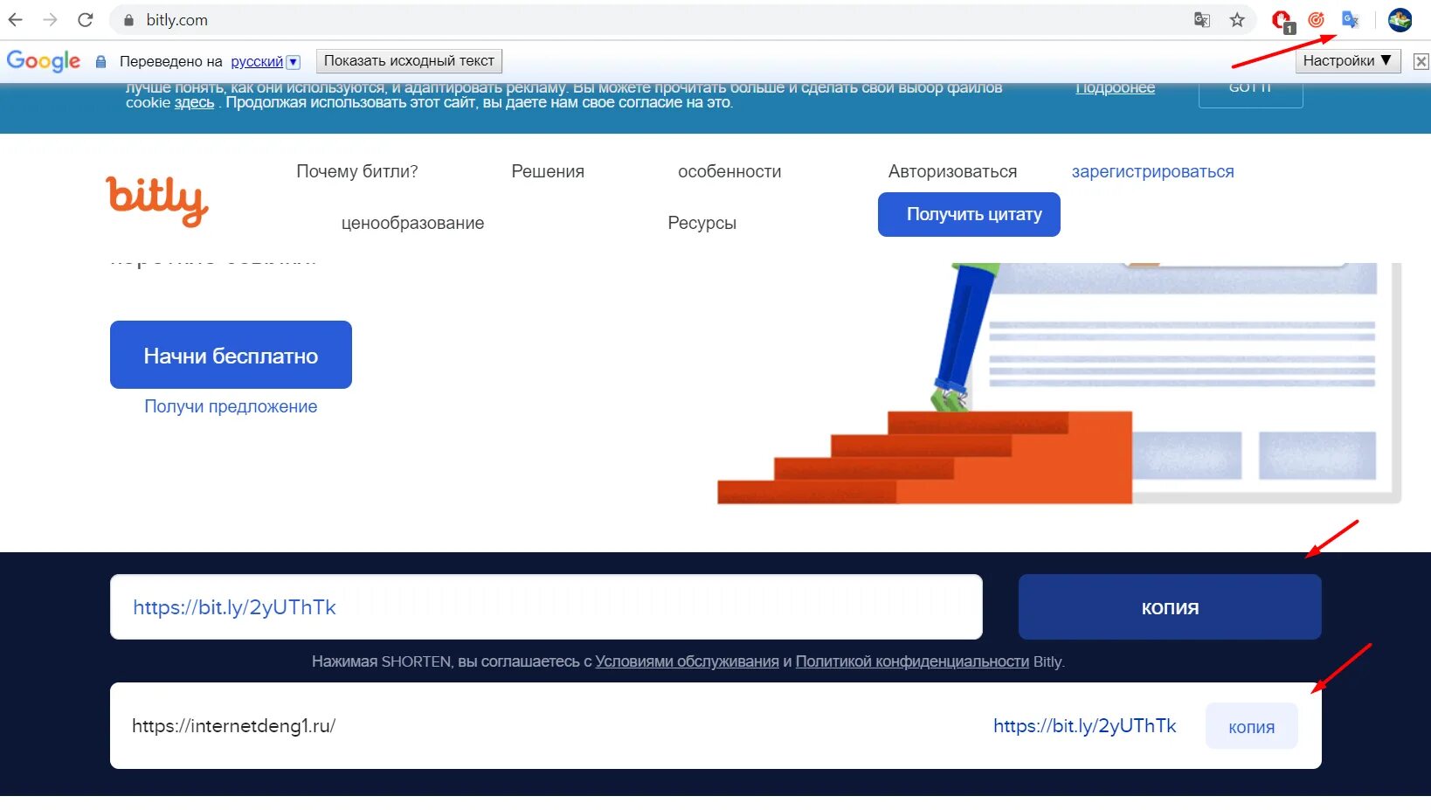Follow the Получи предложение link
Screen dimensions: 1431x810
(x=231, y=406)
